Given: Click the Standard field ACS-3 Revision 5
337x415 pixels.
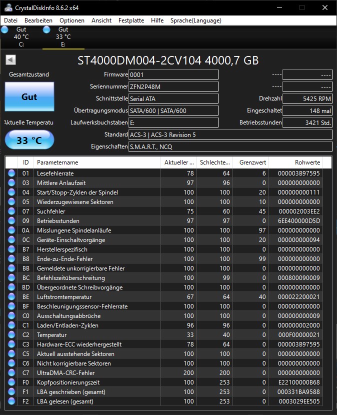Looking at the screenshot, I should point(230,134).
